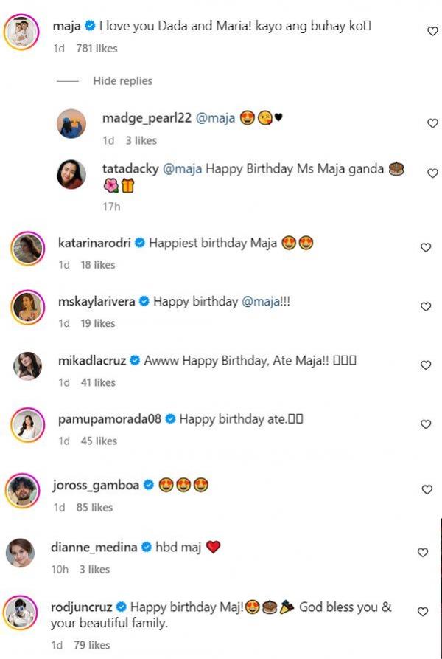442x659 pixels.
Task: Open joross_gamboa's profile avatar
Action: [x=22, y=490]
